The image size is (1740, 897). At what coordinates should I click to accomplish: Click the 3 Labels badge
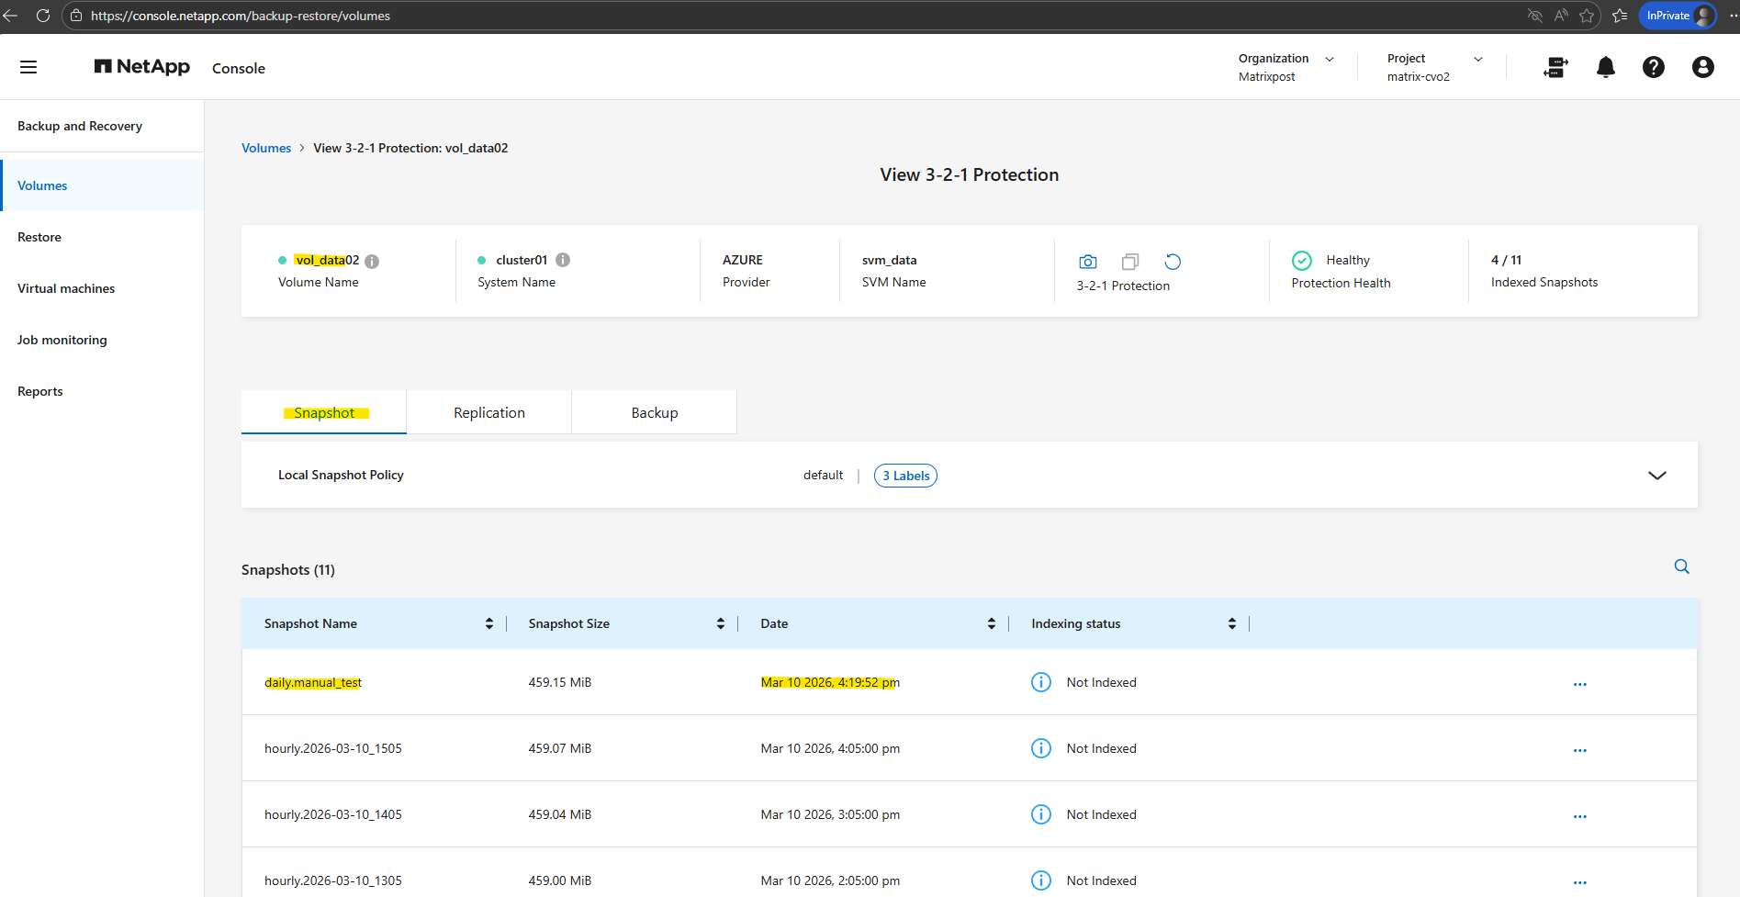pos(905,476)
